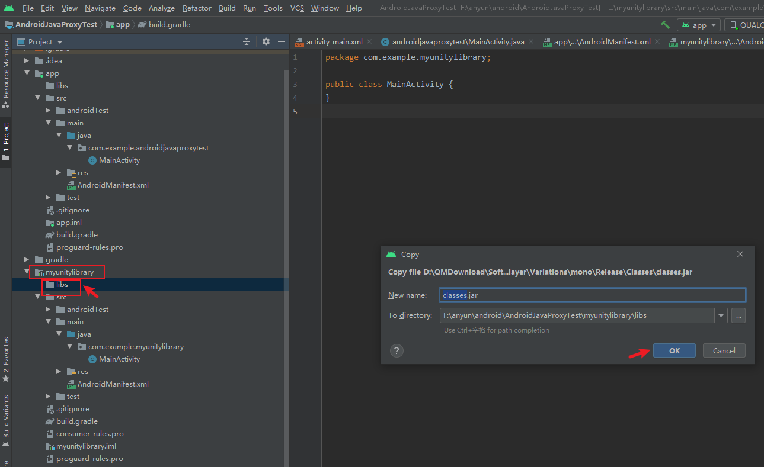Viewport: 764px width, 467px height.
Task: Click the New name input field
Action: [592, 295]
